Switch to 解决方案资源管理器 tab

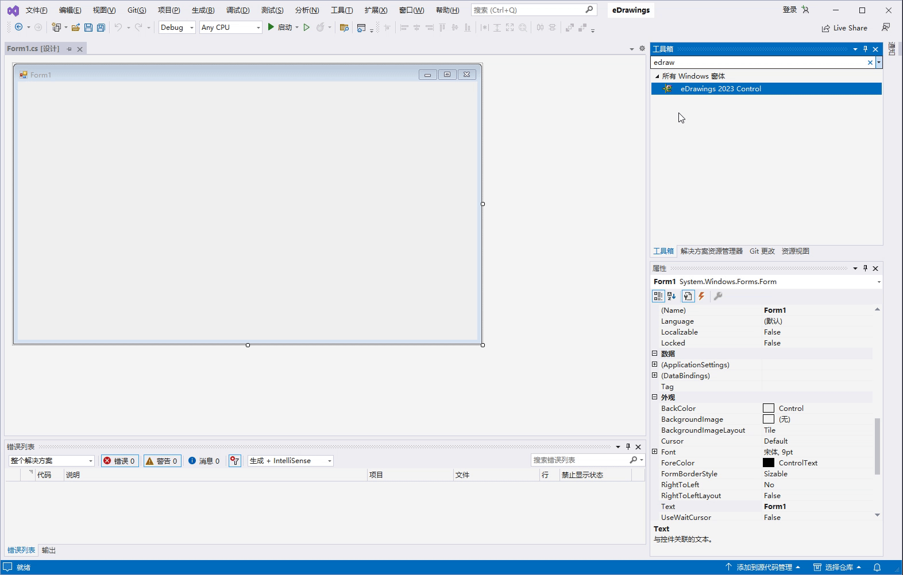coord(712,251)
